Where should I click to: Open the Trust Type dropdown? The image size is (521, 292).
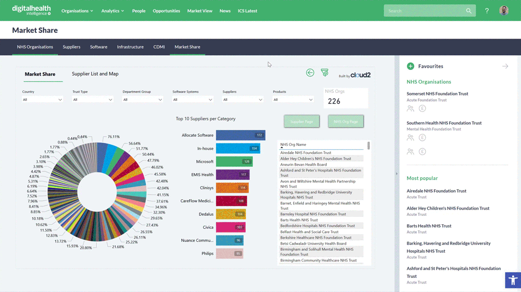[93, 100]
